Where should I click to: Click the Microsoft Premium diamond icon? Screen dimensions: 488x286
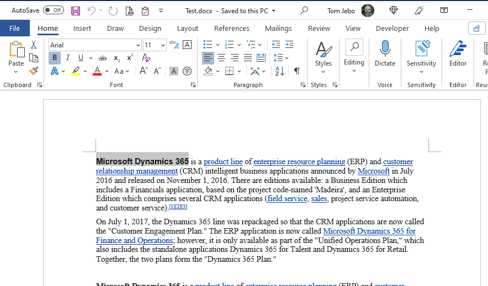tap(394, 10)
